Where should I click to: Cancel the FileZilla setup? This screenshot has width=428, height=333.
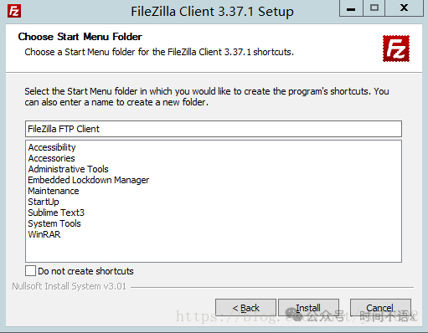380,308
